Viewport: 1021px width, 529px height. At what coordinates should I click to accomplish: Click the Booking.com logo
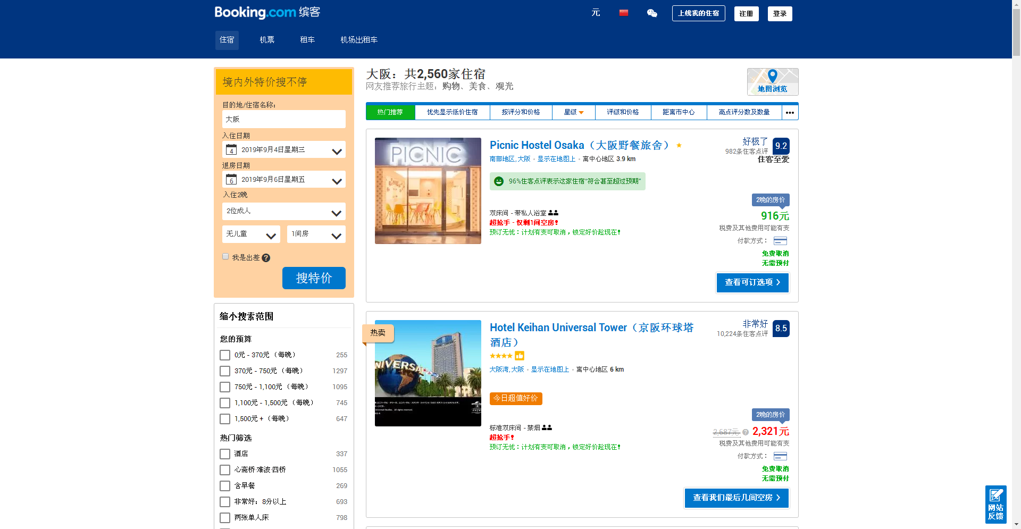[x=267, y=12]
